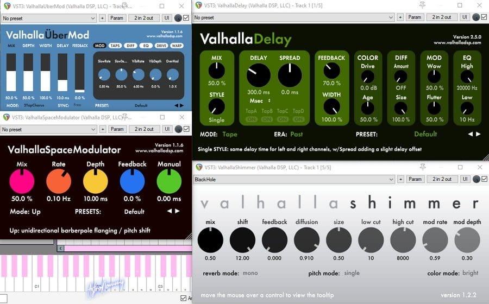489x304 pixels.
Task: Click the yellow Depth knob in ValhallaSpaceModulator
Action: [96, 181]
